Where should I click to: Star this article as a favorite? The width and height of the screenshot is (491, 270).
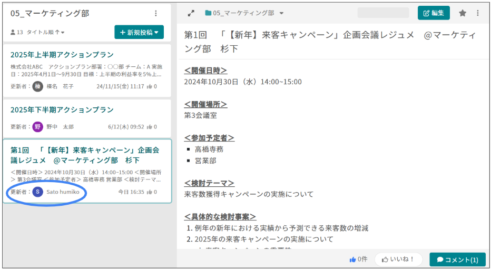pos(463,13)
